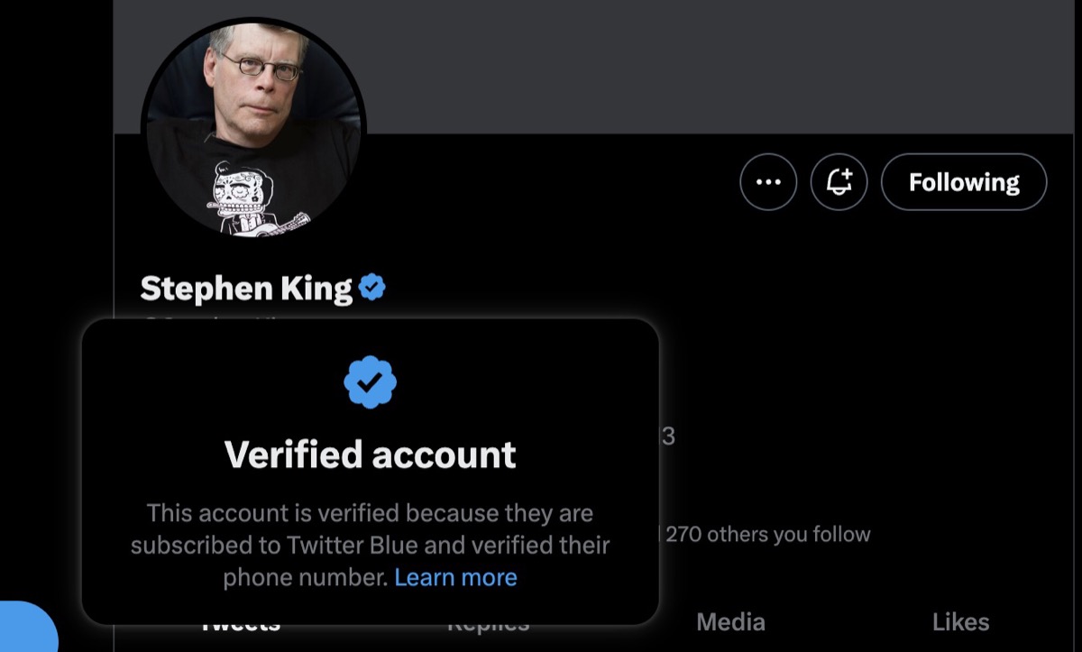
Task: Switch to the Media tab
Action: pyautogui.click(x=730, y=621)
